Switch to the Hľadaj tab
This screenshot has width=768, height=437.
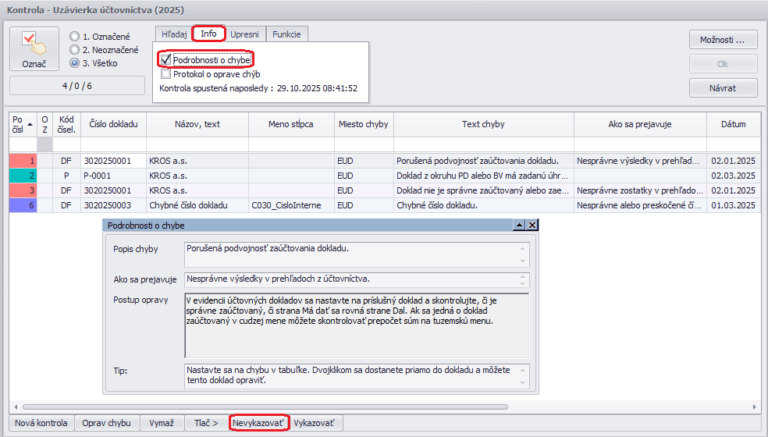pos(174,34)
